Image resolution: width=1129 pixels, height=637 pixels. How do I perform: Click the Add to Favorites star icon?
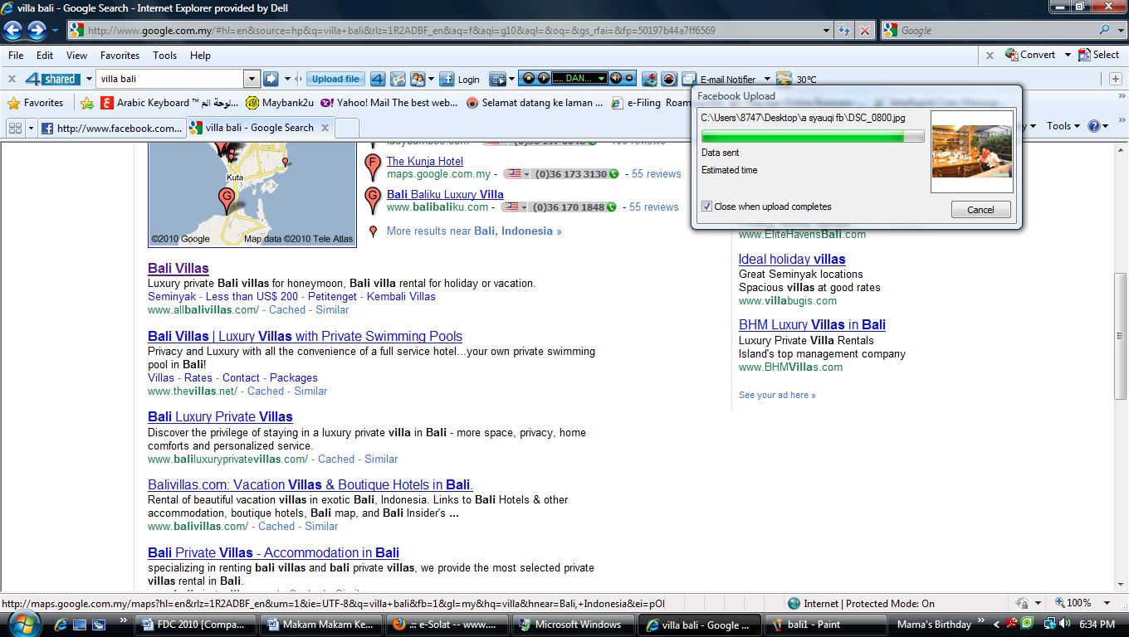pos(87,103)
